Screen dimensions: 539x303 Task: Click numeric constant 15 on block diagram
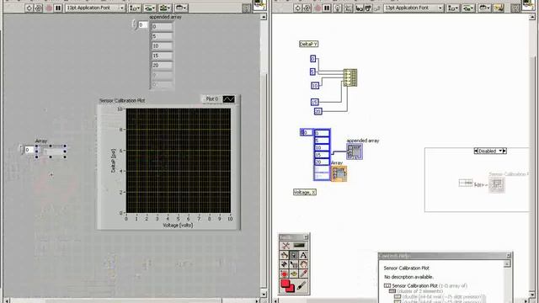click(314, 102)
